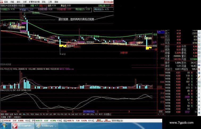Open the Windows Start button
The width and height of the screenshot is (201, 129).
[4, 126]
